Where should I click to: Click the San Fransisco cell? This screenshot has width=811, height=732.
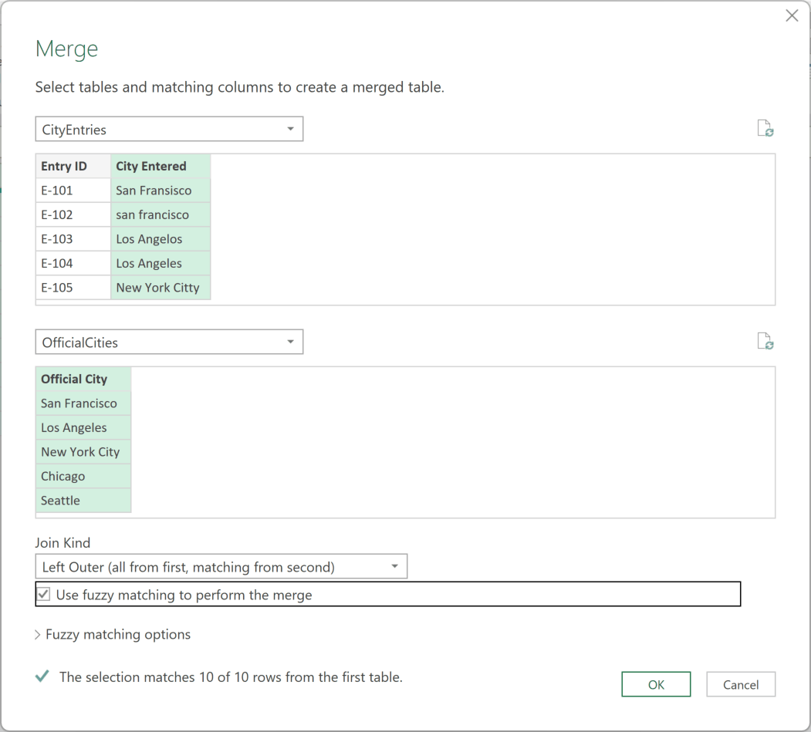[x=161, y=191]
